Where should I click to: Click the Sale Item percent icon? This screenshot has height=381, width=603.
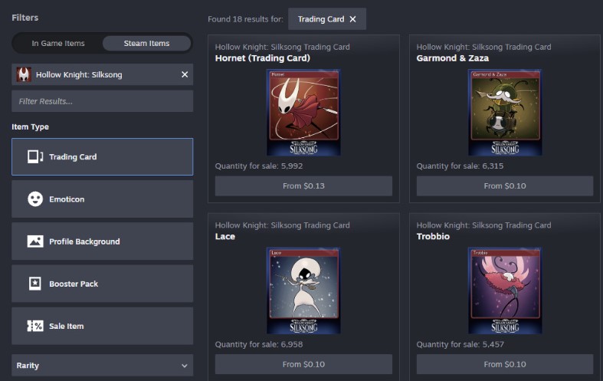[x=35, y=326]
